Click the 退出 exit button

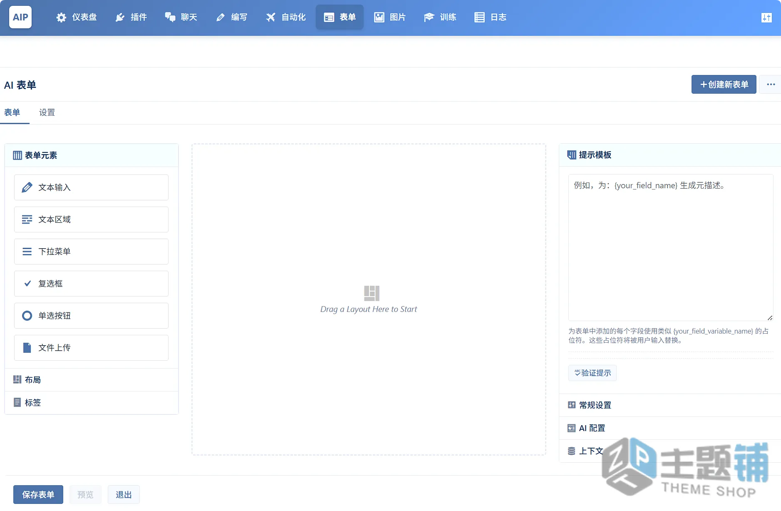coord(124,495)
